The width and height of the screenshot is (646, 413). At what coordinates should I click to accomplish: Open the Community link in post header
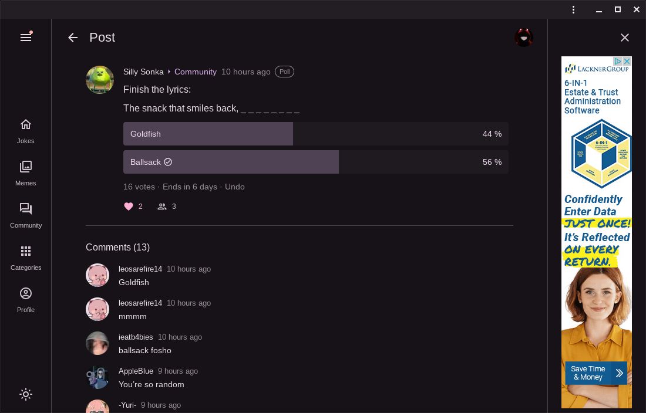pos(196,72)
